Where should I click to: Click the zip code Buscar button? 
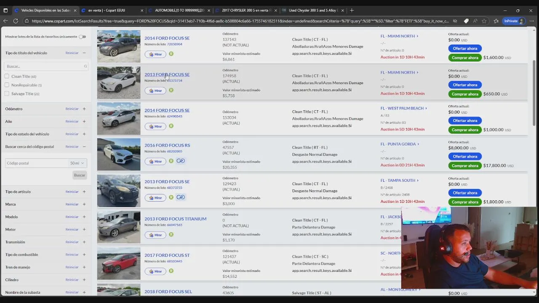tap(80, 175)
